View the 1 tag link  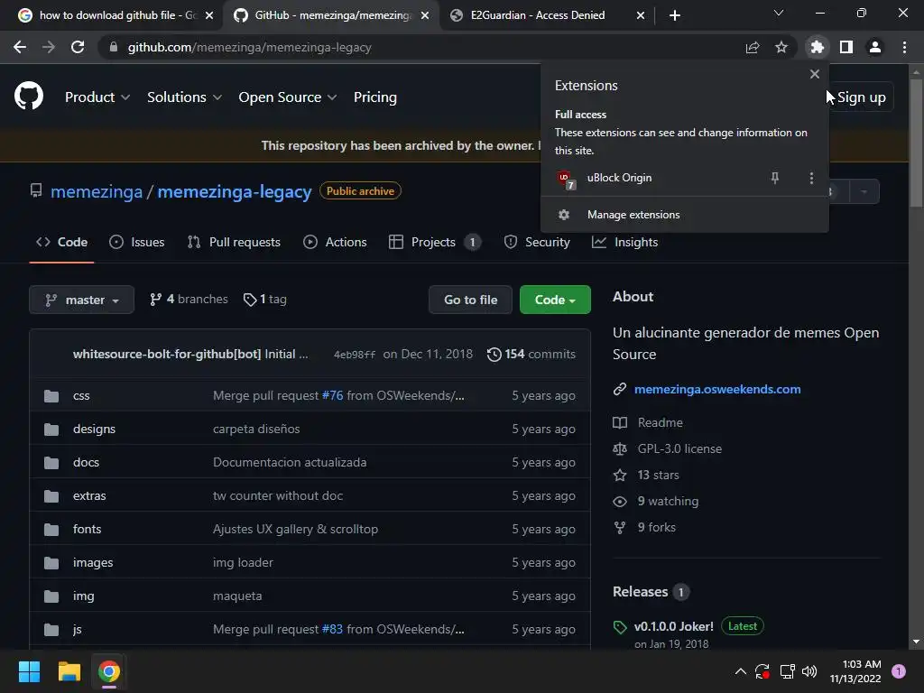[x=265, y=300]
